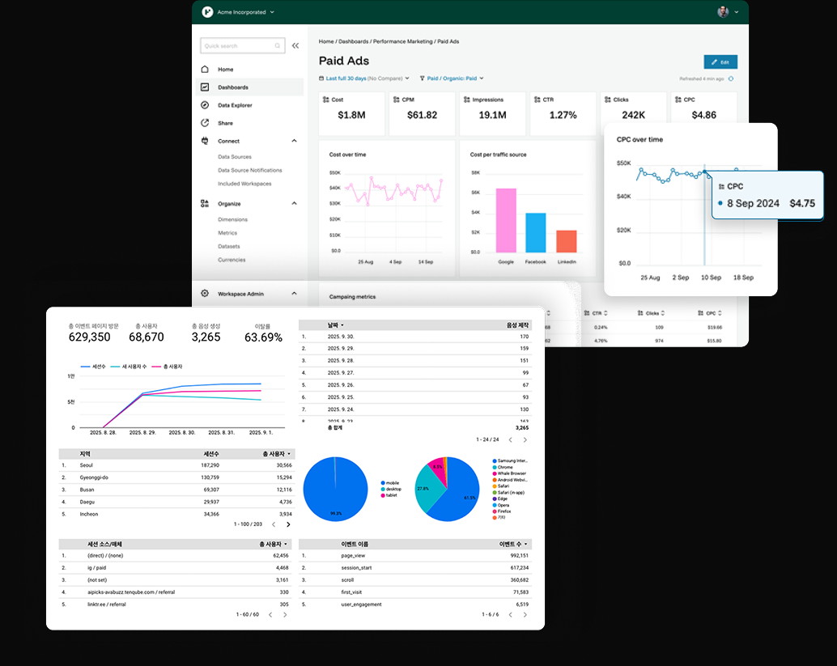Select the Seoul row in the 지역 table
The image size is (837, 666).
[176, 465]
